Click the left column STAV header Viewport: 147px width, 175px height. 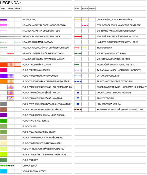point(3,8)
